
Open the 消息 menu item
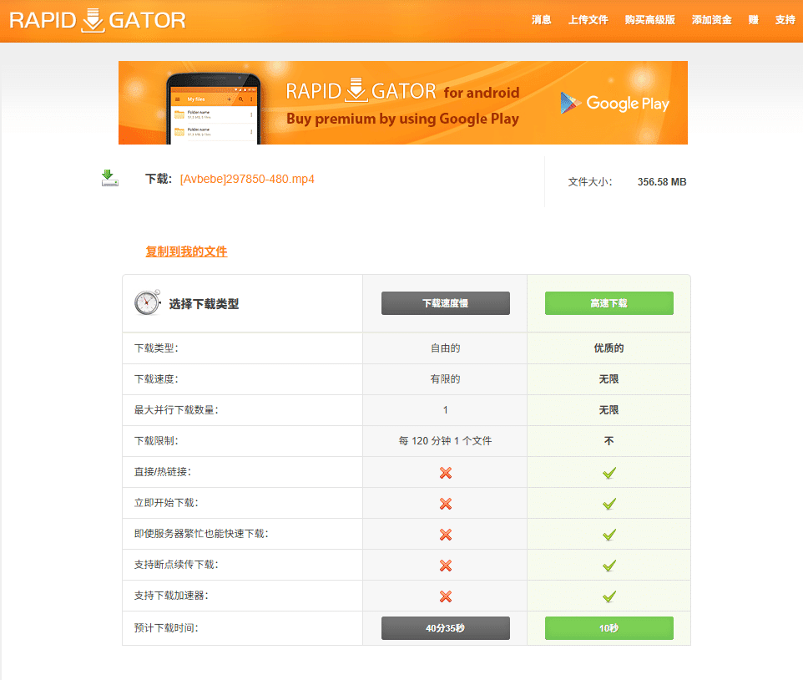(542, 20)
